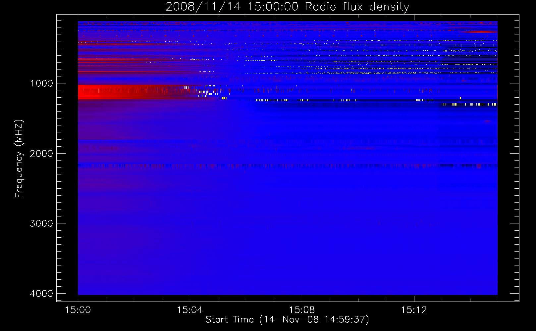The width and height of the screenshot is (536, 331).
Task: Click the 15:12 time tick label
Action: click(414, 310)
